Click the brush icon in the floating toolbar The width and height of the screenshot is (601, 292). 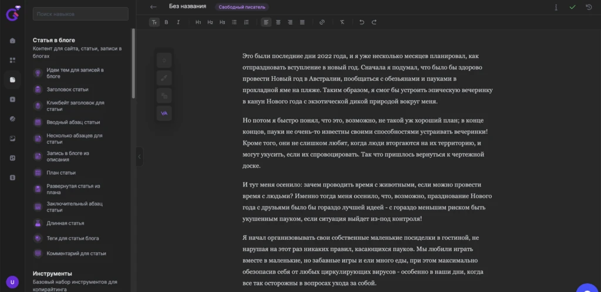point(164,78)
